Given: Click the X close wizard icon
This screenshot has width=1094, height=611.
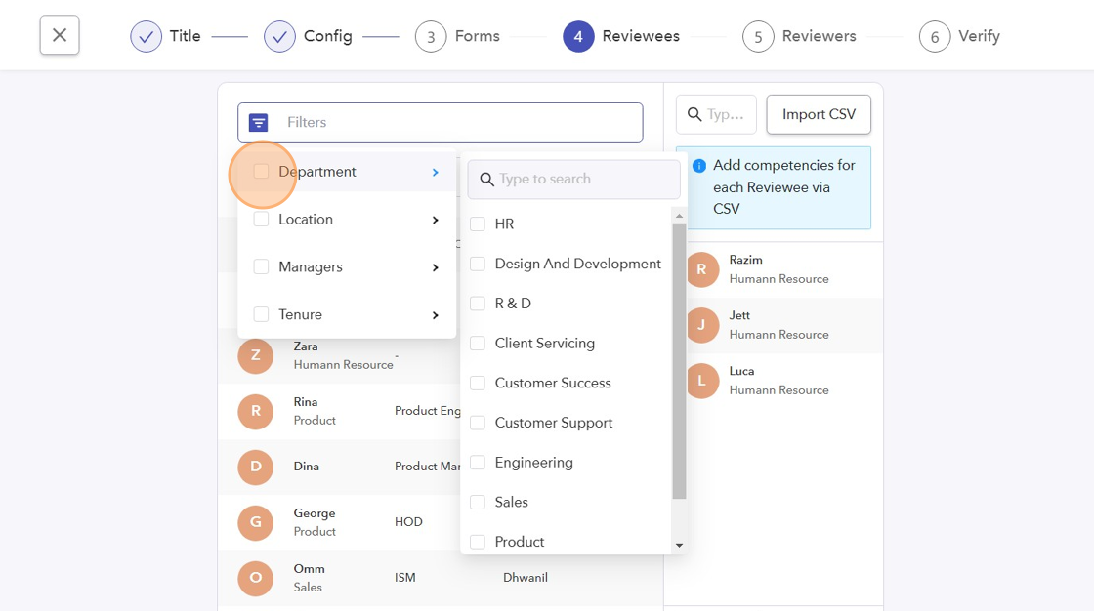Looking at the screenshot, I should 60,36.
